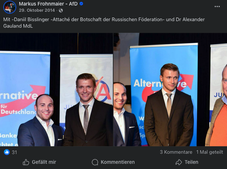
Task: Open the three-dot post options menu
Action: (x=217, y=6)
